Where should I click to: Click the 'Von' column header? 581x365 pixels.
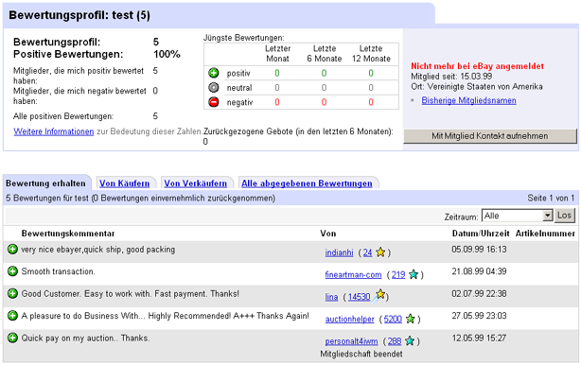pyautogui.click(x=328, y=234)
